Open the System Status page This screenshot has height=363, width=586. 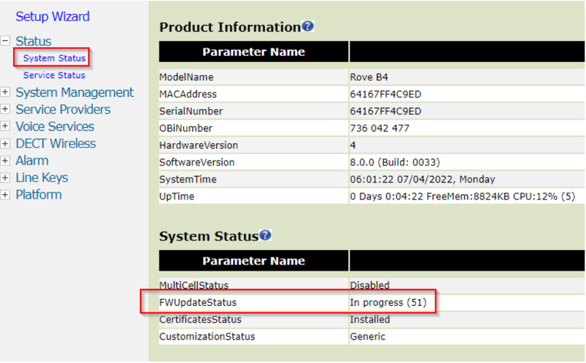coord(54,58)
